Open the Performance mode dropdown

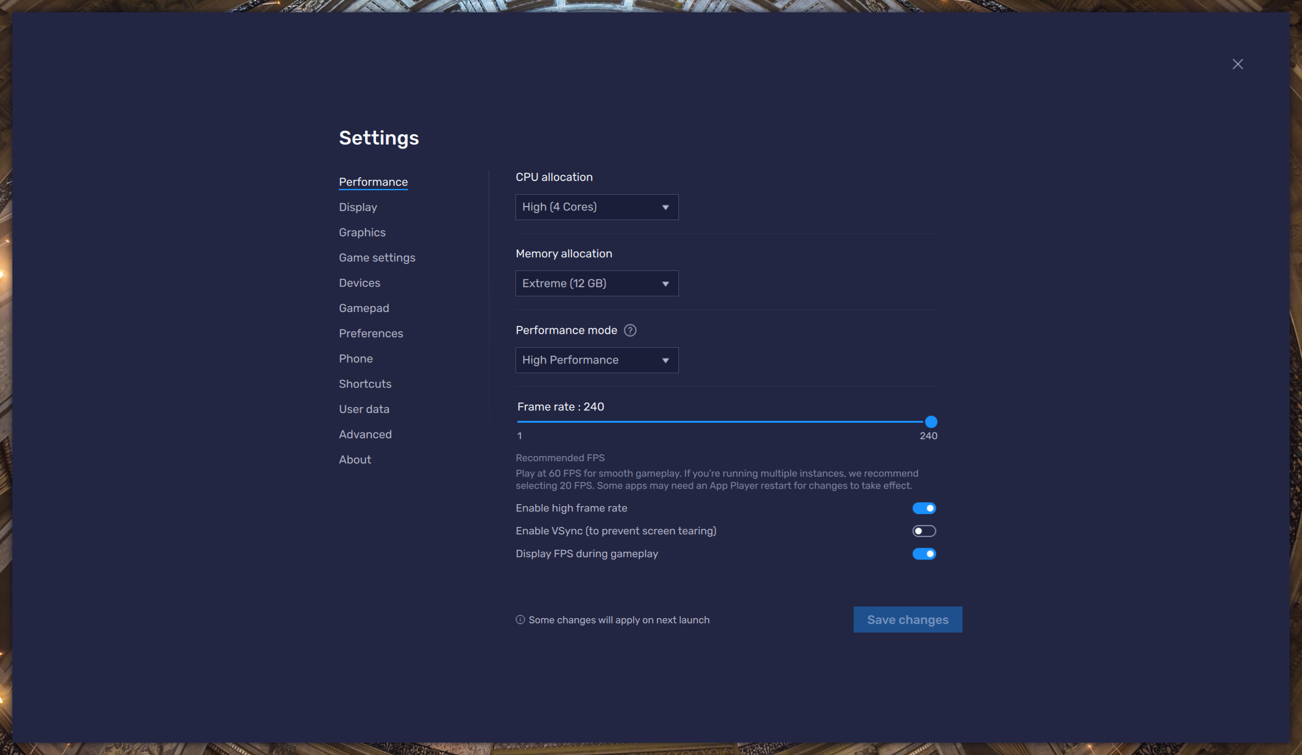pos(596,360)
